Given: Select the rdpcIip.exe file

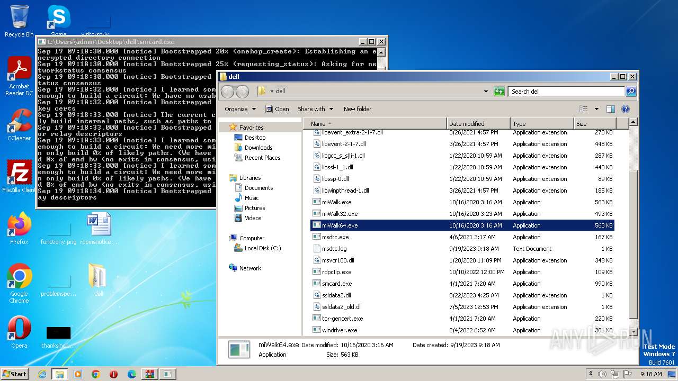Looking at the screenshot, I should 336,272.
